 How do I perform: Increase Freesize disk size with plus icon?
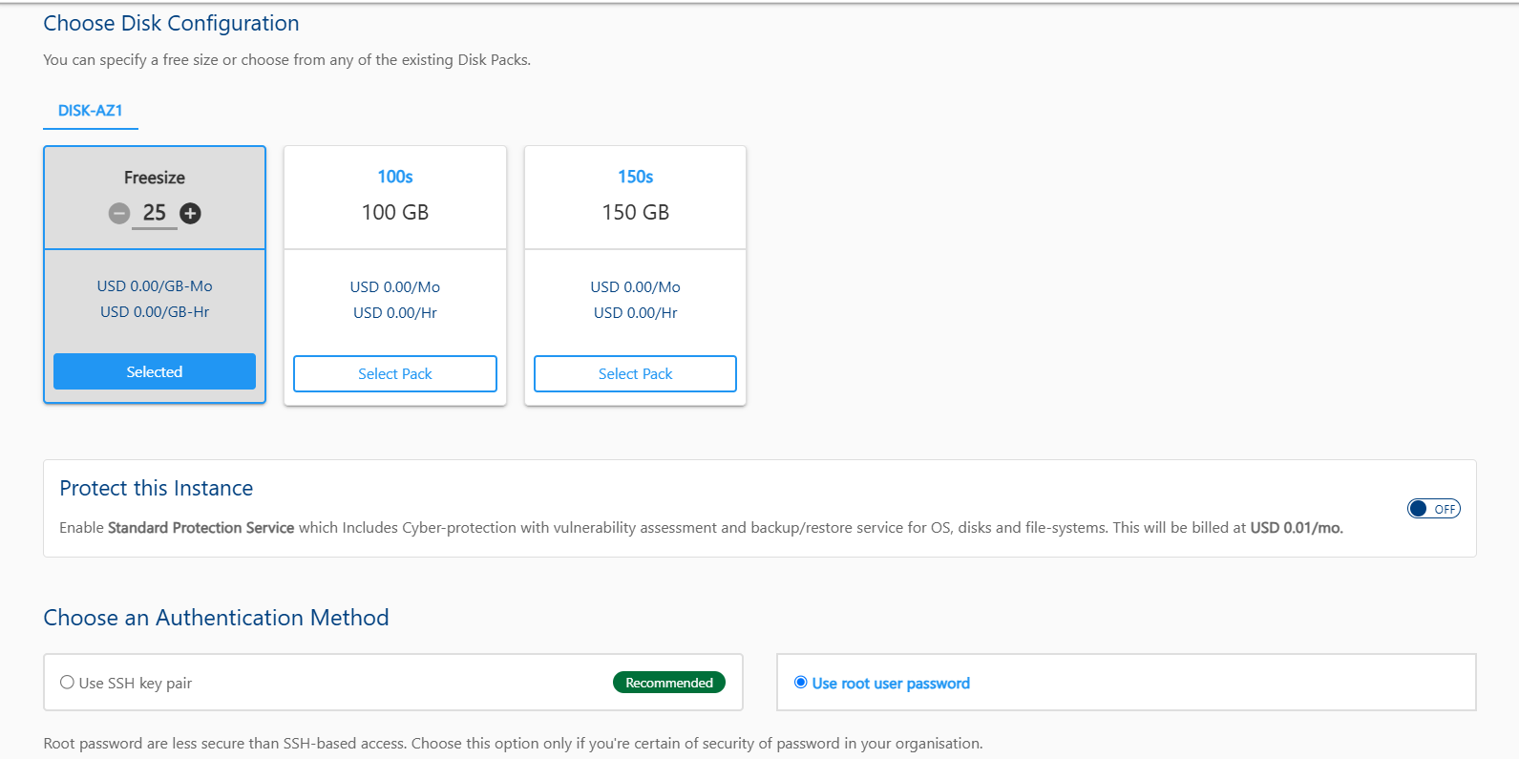point(190,213)
